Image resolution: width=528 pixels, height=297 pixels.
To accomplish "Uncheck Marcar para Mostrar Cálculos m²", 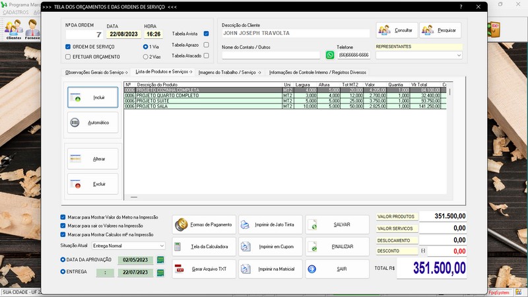I will (x=63, y=234).
